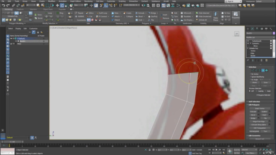Open the Create tab in command panel
This screenshot has height=155, width=276.
tap(248, 29)
